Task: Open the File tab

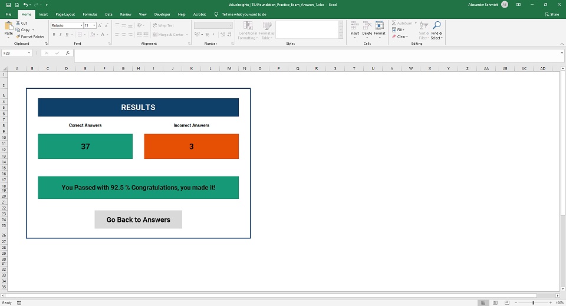Action: 9,14
